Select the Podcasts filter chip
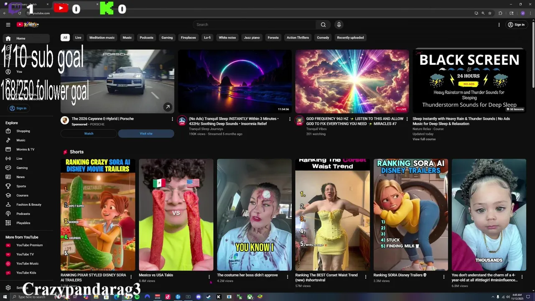 146,38
